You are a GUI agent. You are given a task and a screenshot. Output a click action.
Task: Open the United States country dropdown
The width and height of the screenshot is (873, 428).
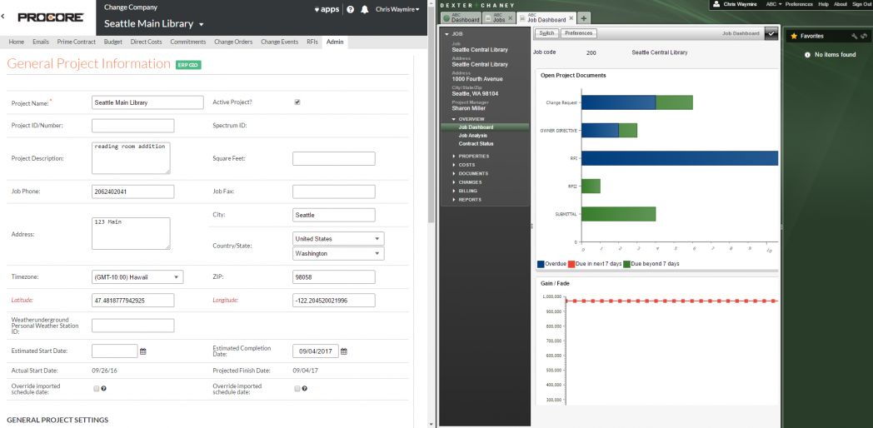(337, 238)
